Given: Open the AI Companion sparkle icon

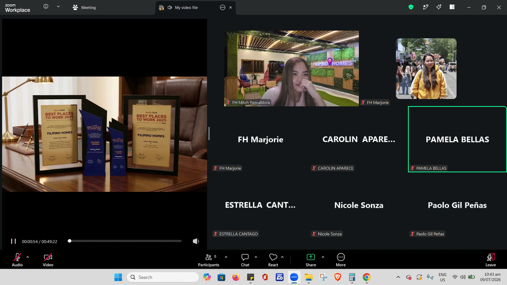Looking at the screenshot, I should 439,7.
